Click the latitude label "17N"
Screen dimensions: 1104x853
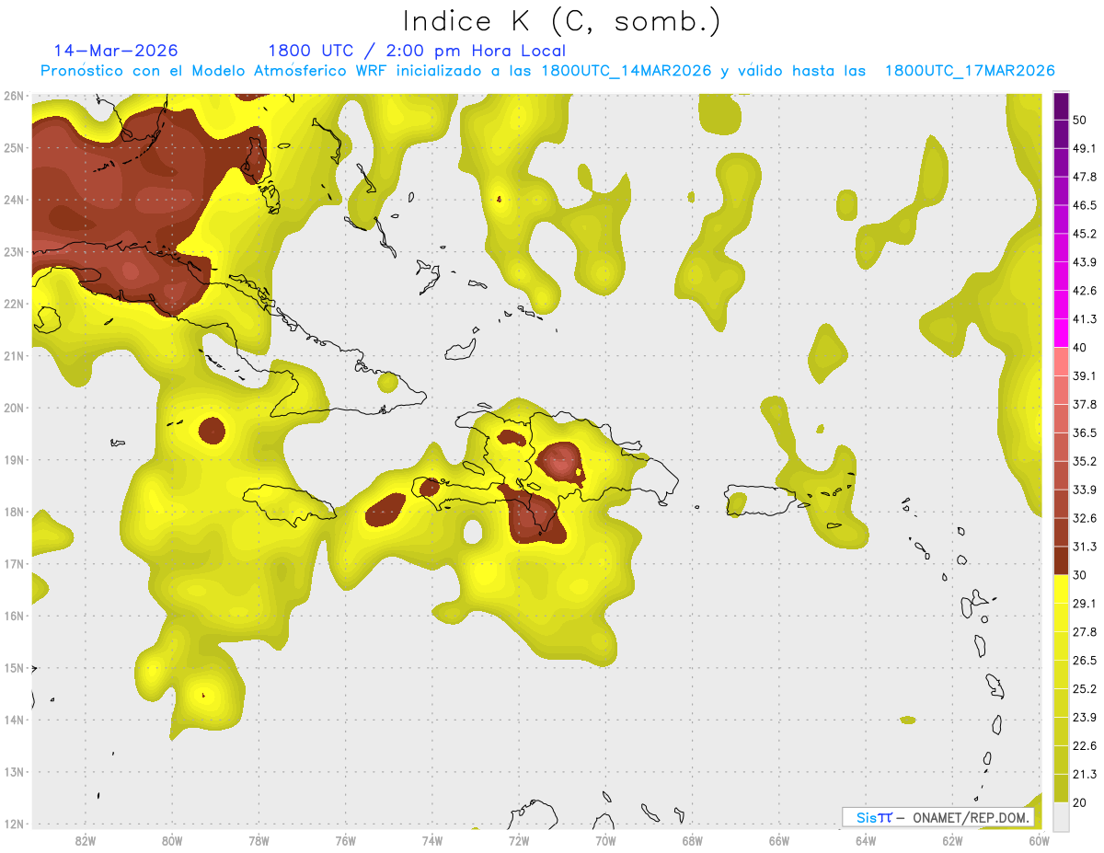tap(13, 563)
